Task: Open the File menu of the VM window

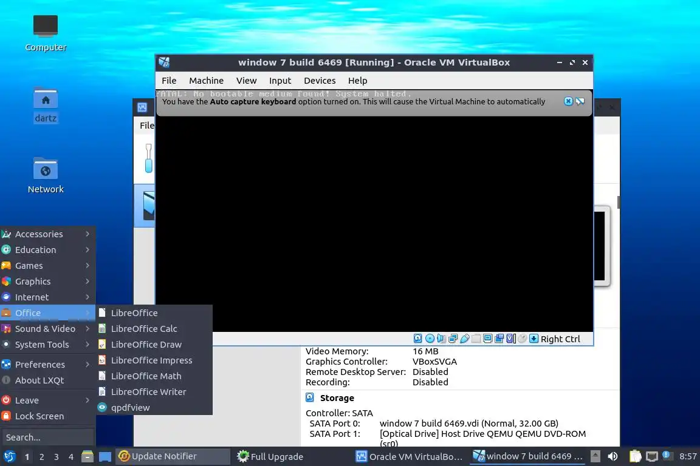Action: click(169, 81)
